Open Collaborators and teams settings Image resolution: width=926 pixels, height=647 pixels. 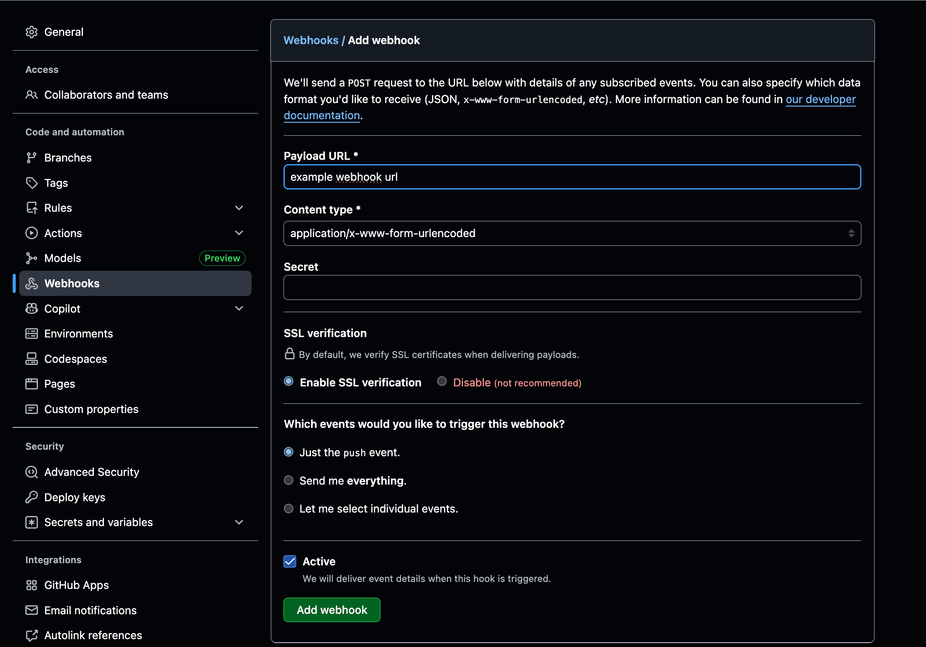tap(106, 95)
